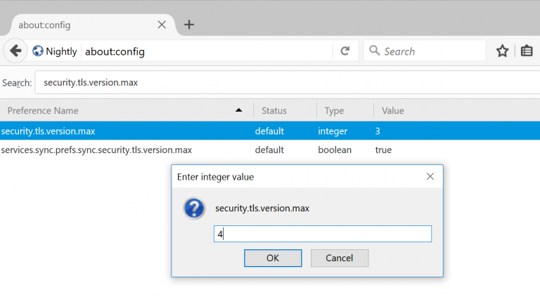Click the about:config address bar
Image resolution: width=540 pixels, height=297 pixels.
pyautogui.click(x=207, y=51)
